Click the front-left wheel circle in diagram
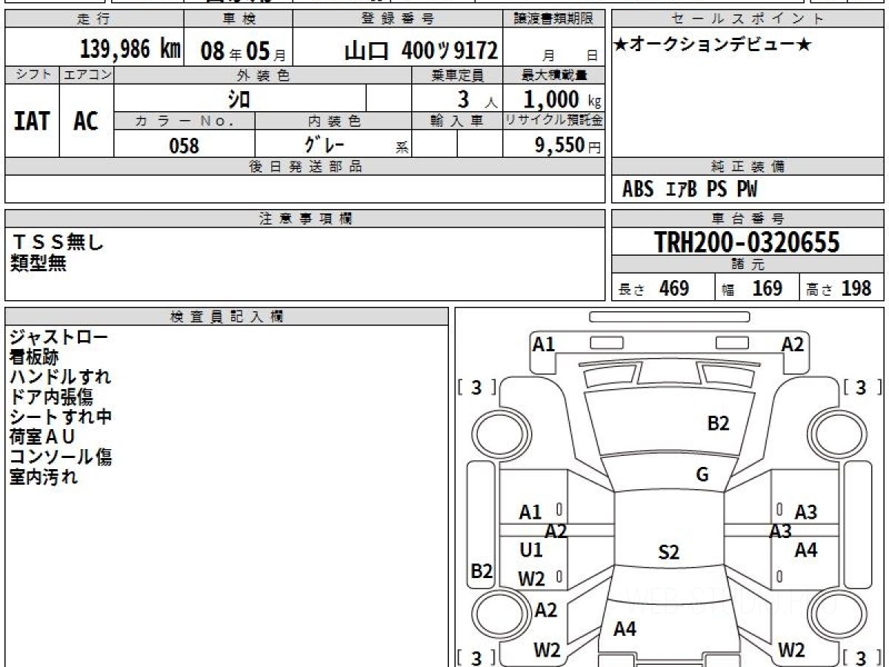The height and width of the screenshot is (667, 889). pyautogui.click(x=494, y=434)
